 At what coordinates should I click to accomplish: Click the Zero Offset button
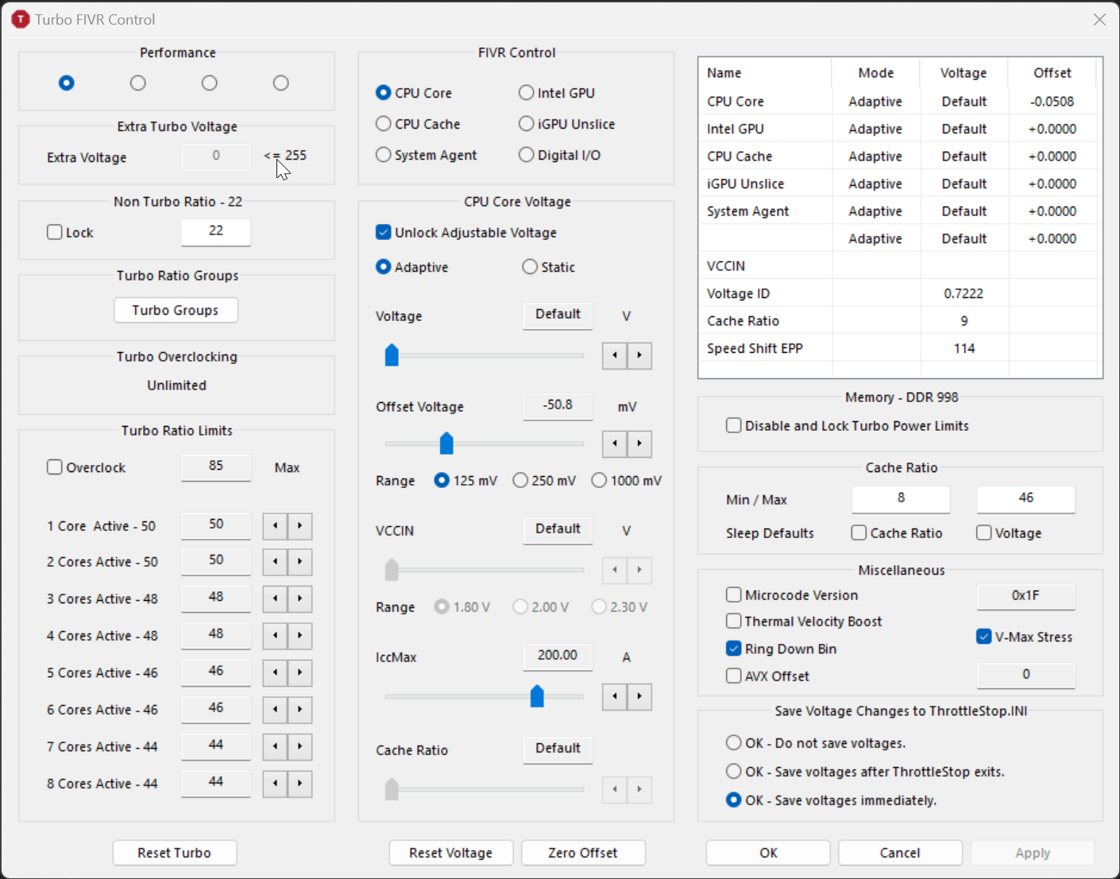click(x=583, y=853)
